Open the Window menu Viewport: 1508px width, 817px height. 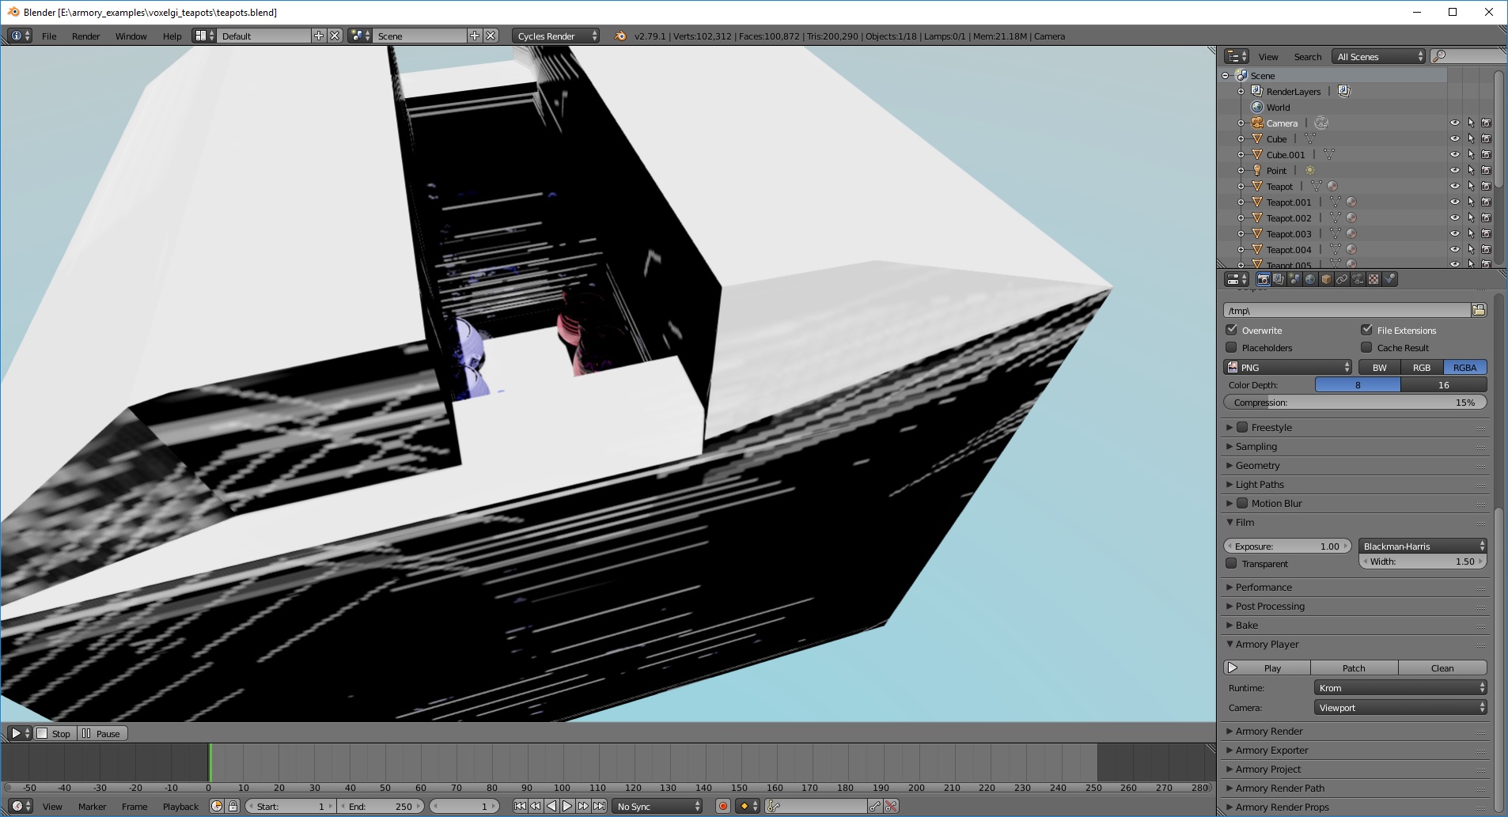(x=131, y=36)
